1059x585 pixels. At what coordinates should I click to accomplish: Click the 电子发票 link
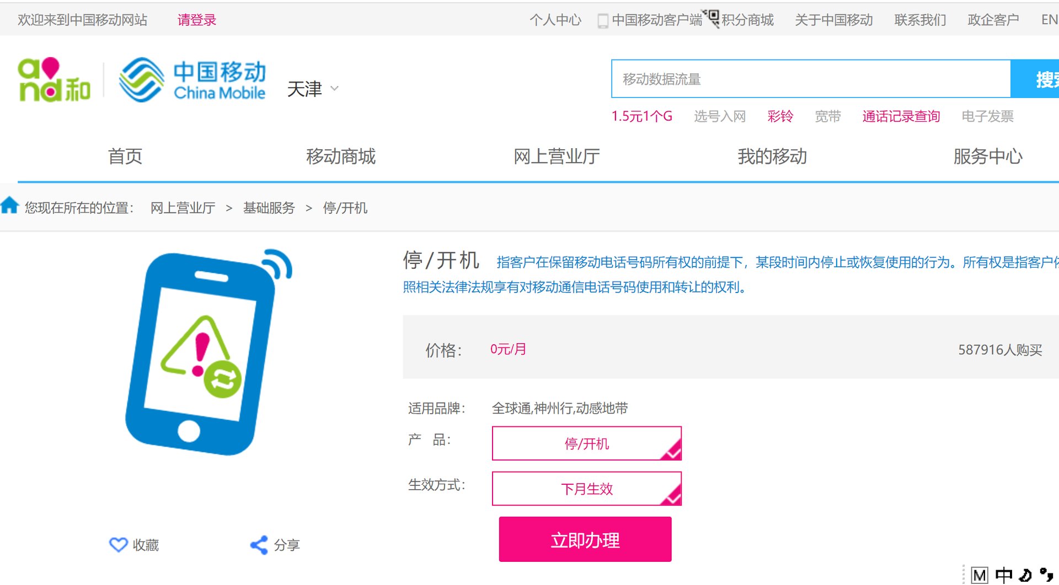988,116
